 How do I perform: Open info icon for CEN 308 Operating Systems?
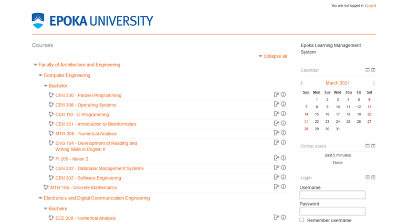(284, 104)
